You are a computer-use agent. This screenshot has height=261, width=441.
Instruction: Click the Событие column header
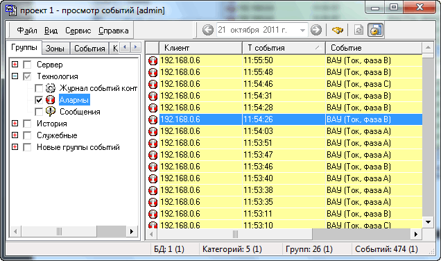374,48
